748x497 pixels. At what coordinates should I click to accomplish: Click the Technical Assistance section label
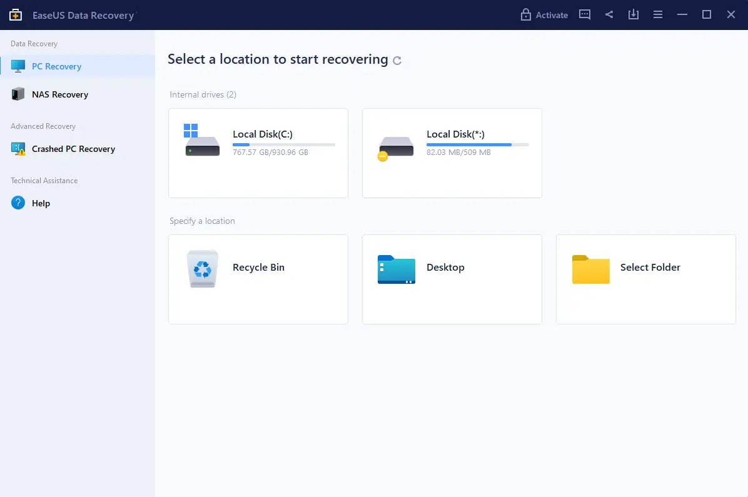[x=44, y=180]
